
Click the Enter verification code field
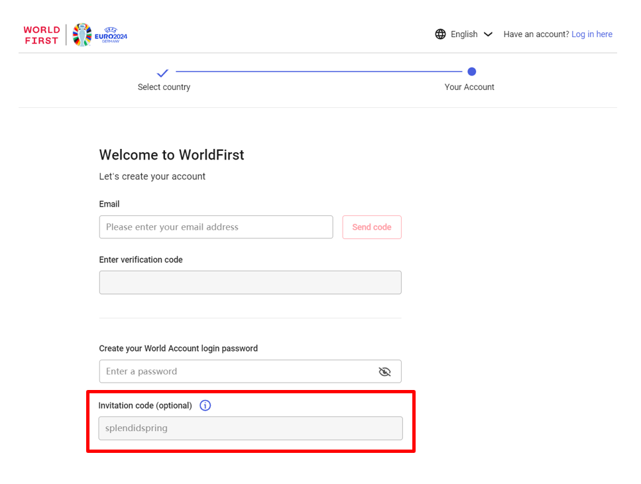(x=250, y=283)
